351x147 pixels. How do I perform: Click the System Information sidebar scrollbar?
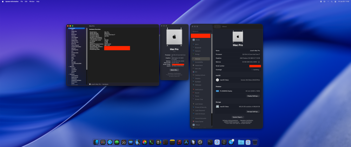(x=87, y=49)
